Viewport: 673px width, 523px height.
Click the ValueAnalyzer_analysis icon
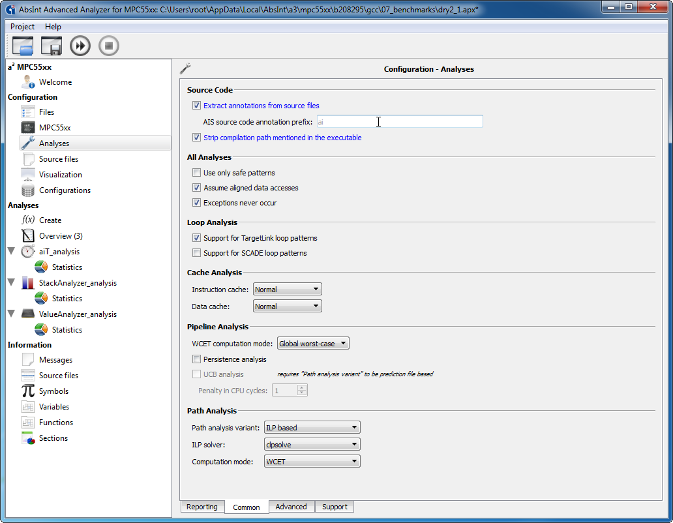[28, 314]
